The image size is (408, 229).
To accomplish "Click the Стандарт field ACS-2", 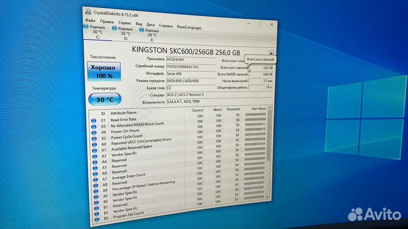I will tap(219, 95).
